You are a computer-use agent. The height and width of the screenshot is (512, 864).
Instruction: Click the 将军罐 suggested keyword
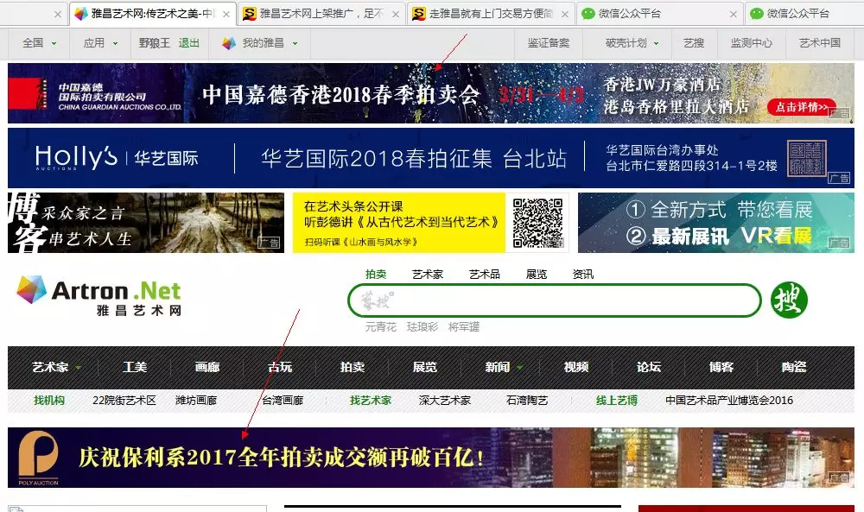pyautogui.click(x=464, y=327)
